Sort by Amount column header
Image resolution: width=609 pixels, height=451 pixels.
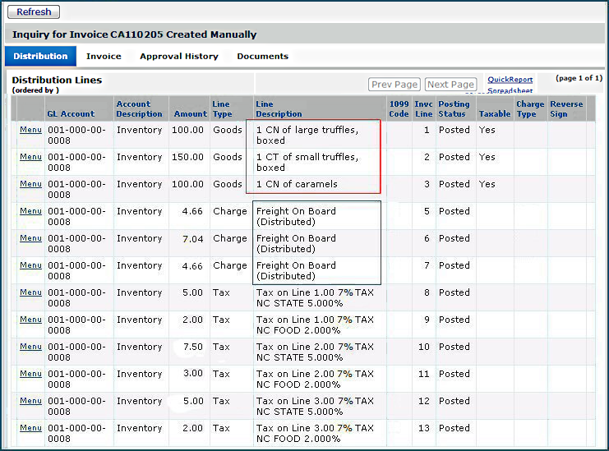coord(190,114)
